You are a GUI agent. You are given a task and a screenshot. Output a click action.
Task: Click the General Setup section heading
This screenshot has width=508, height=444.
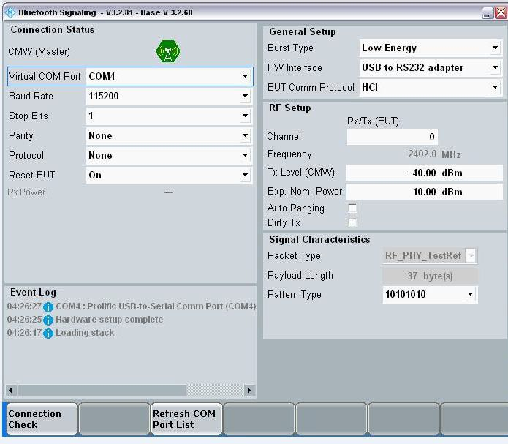pyautogui.click(x=303, y=31)
